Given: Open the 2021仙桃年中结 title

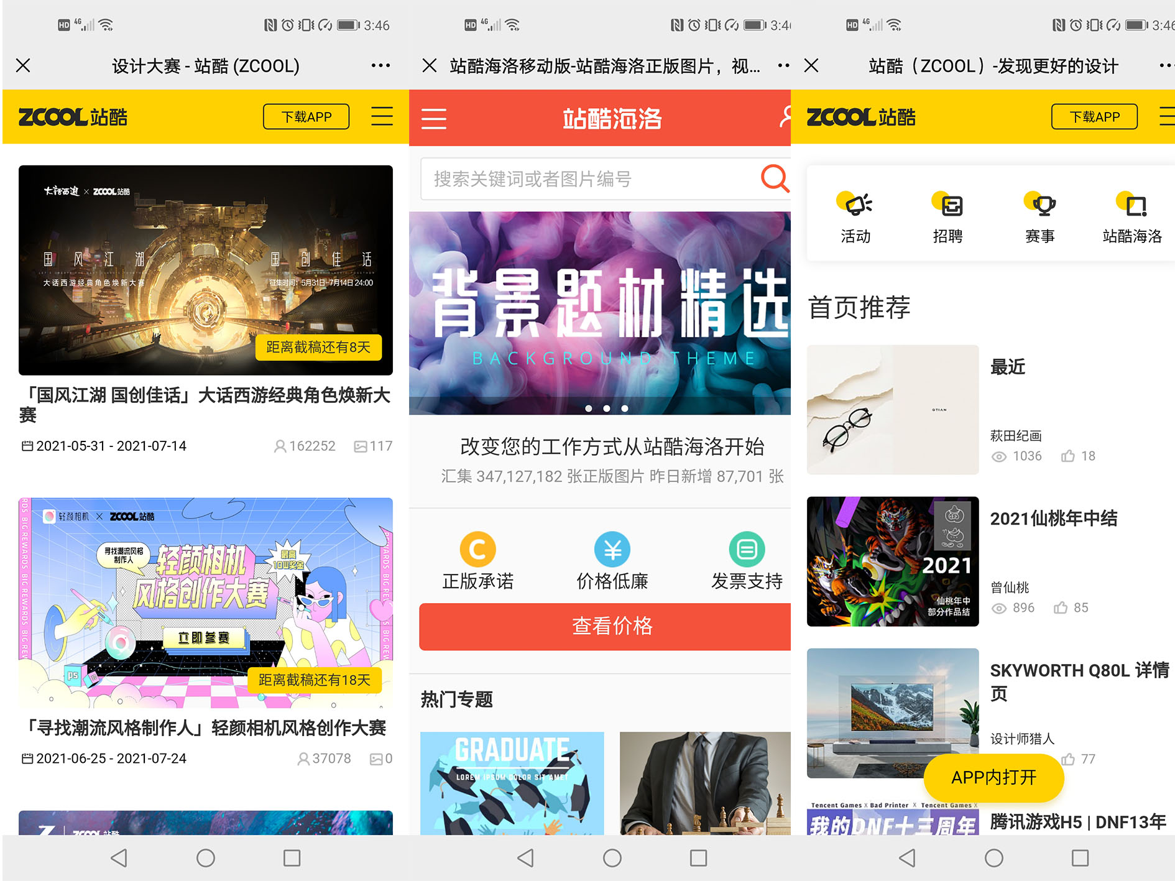Looking at the screenshot, I should (x=1054, y=518).
